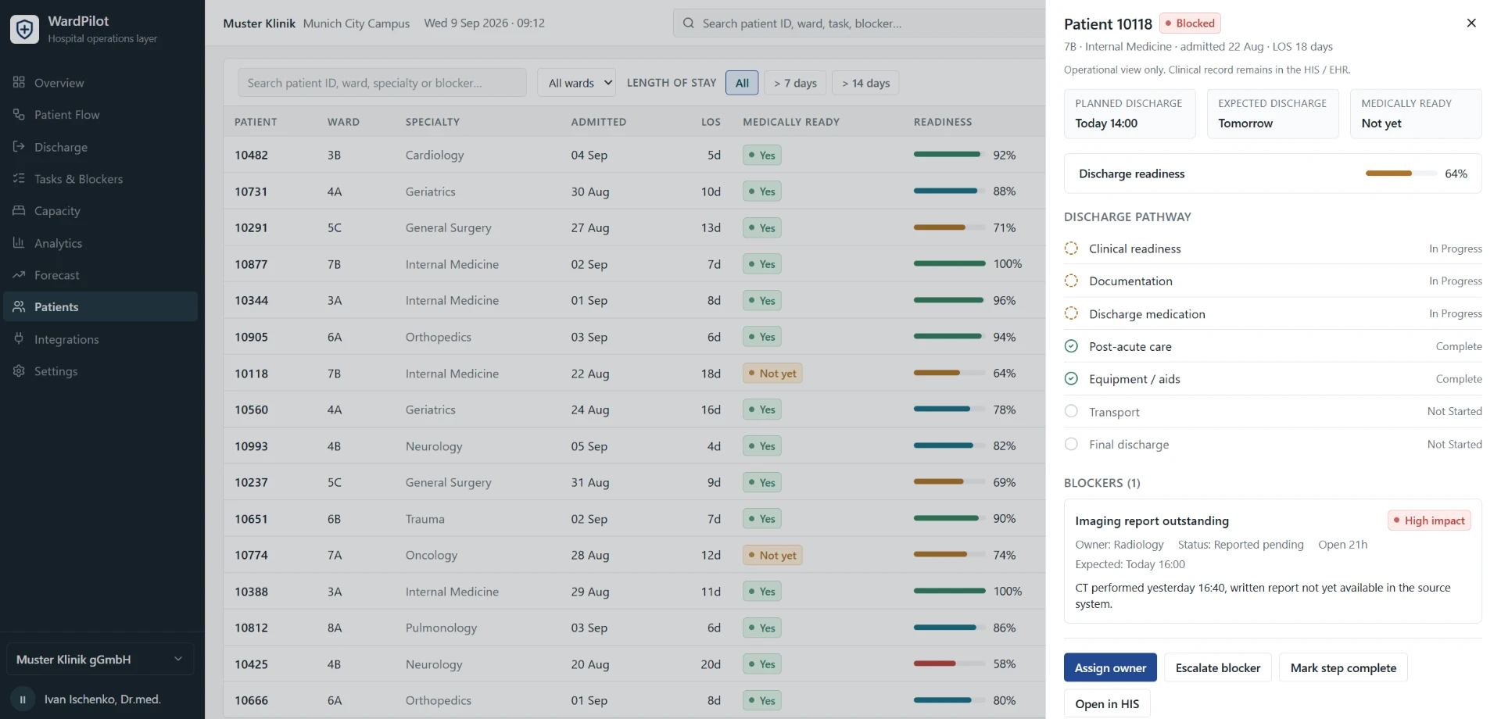
Task: Click user avatar next to Ivan Ischenko
Action: coord(23,699)
